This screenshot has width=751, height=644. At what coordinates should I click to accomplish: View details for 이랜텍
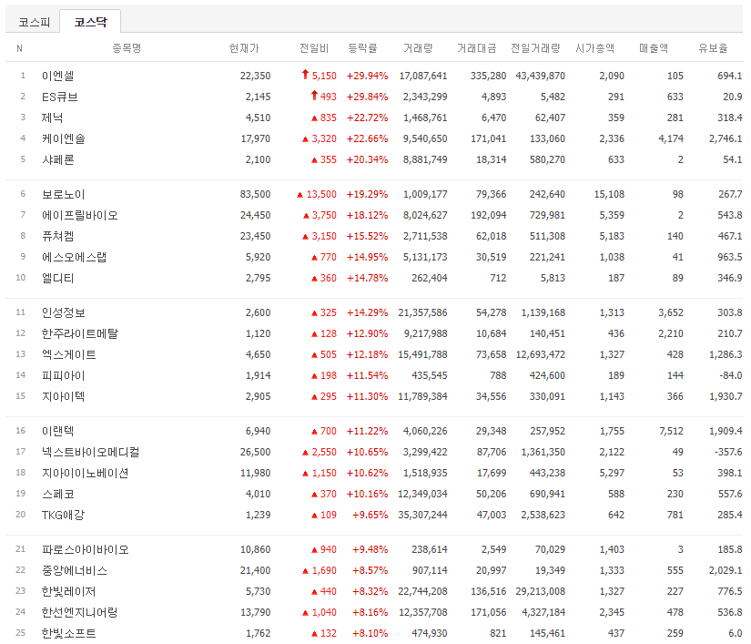58,431
